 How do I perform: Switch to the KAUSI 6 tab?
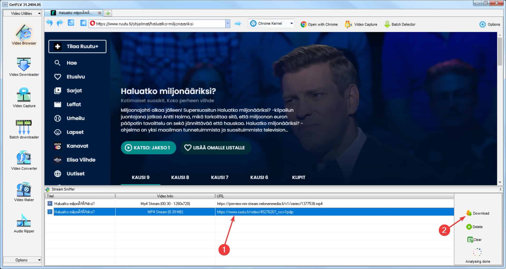[x=259, y=177]
